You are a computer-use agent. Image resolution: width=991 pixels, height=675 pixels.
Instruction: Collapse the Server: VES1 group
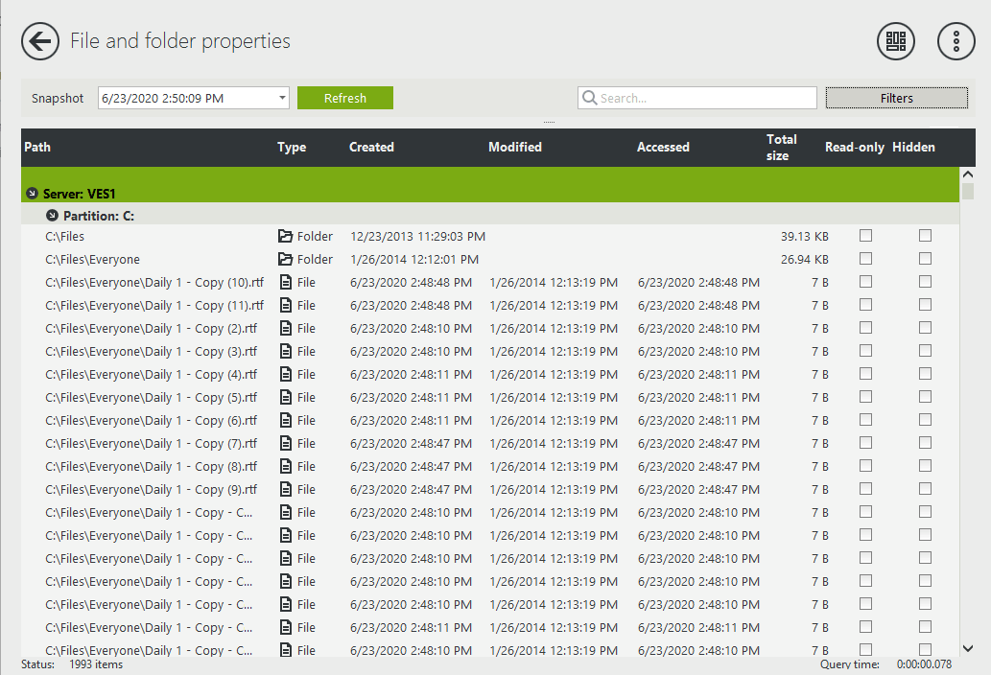pyautogui.click(x=32, y=194)
